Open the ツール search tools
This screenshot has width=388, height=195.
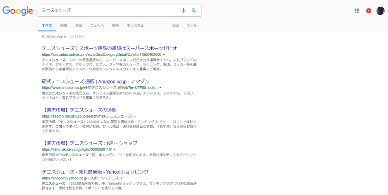pyautogui.click(x=192, y=26)
